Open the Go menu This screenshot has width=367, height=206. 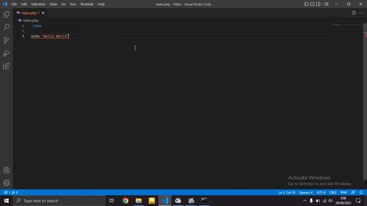pos(63,4)
